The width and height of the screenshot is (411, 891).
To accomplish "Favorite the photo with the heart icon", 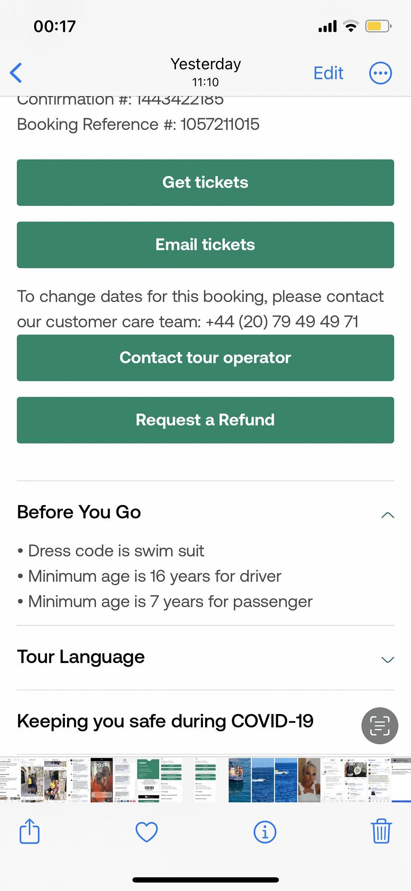I will tap(146, 832).
